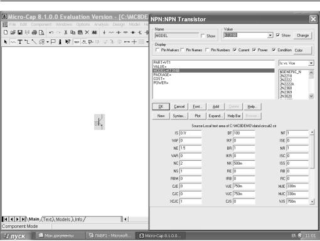Select the Flag mode tool
This screenshot has height=241, width=320.
coord(53,42)
